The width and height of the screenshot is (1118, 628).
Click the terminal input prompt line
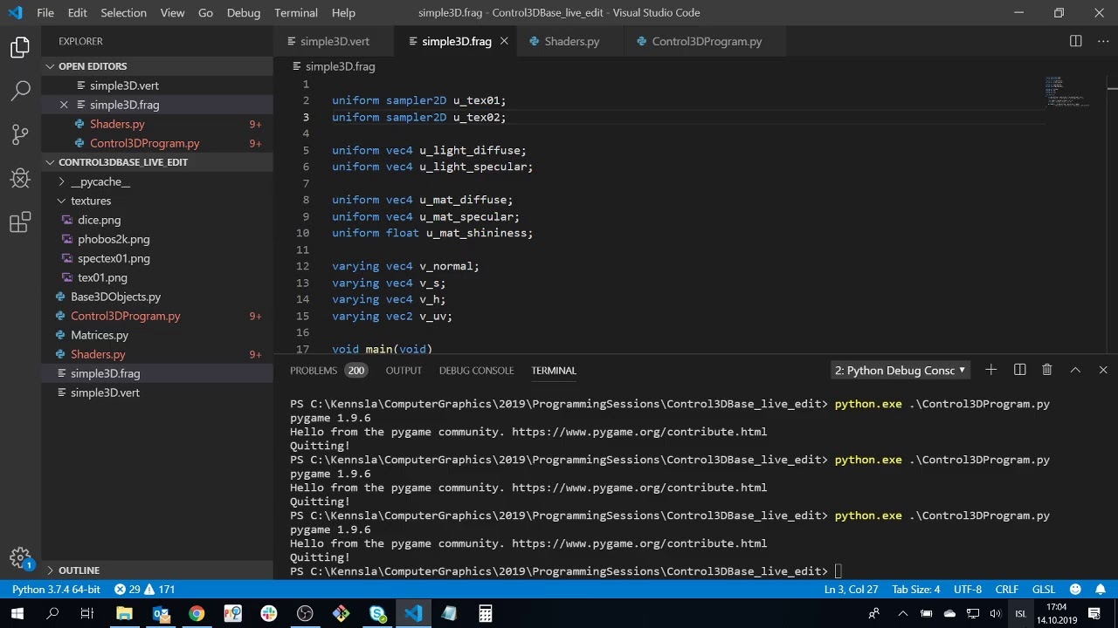pyautogui.click(x=564, y=571)
